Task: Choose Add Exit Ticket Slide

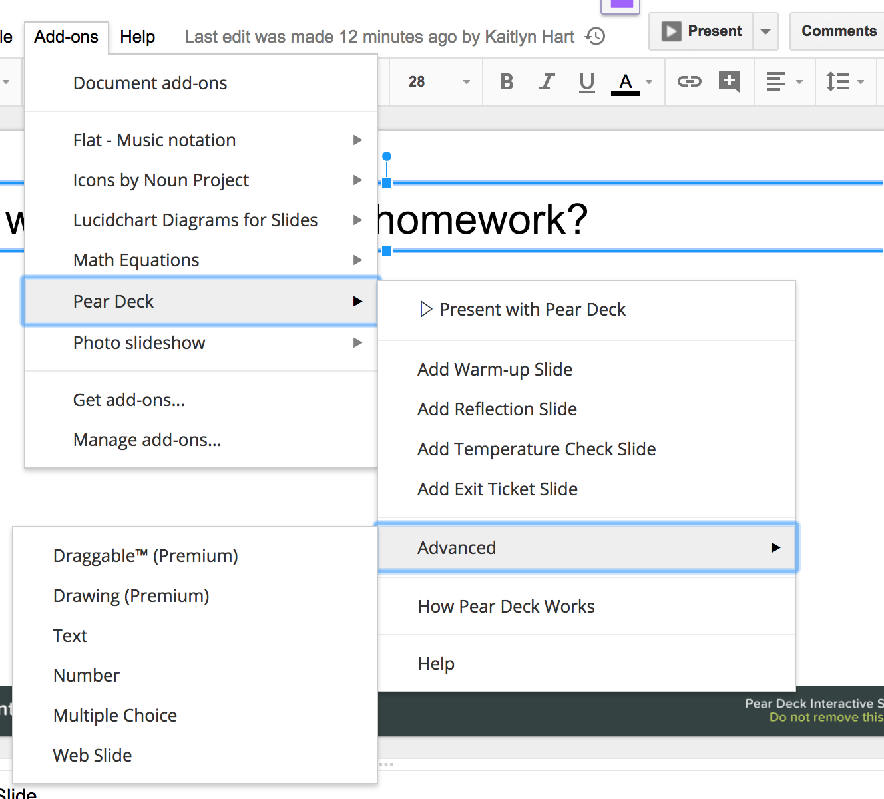Action: click(x=586, y=489)
